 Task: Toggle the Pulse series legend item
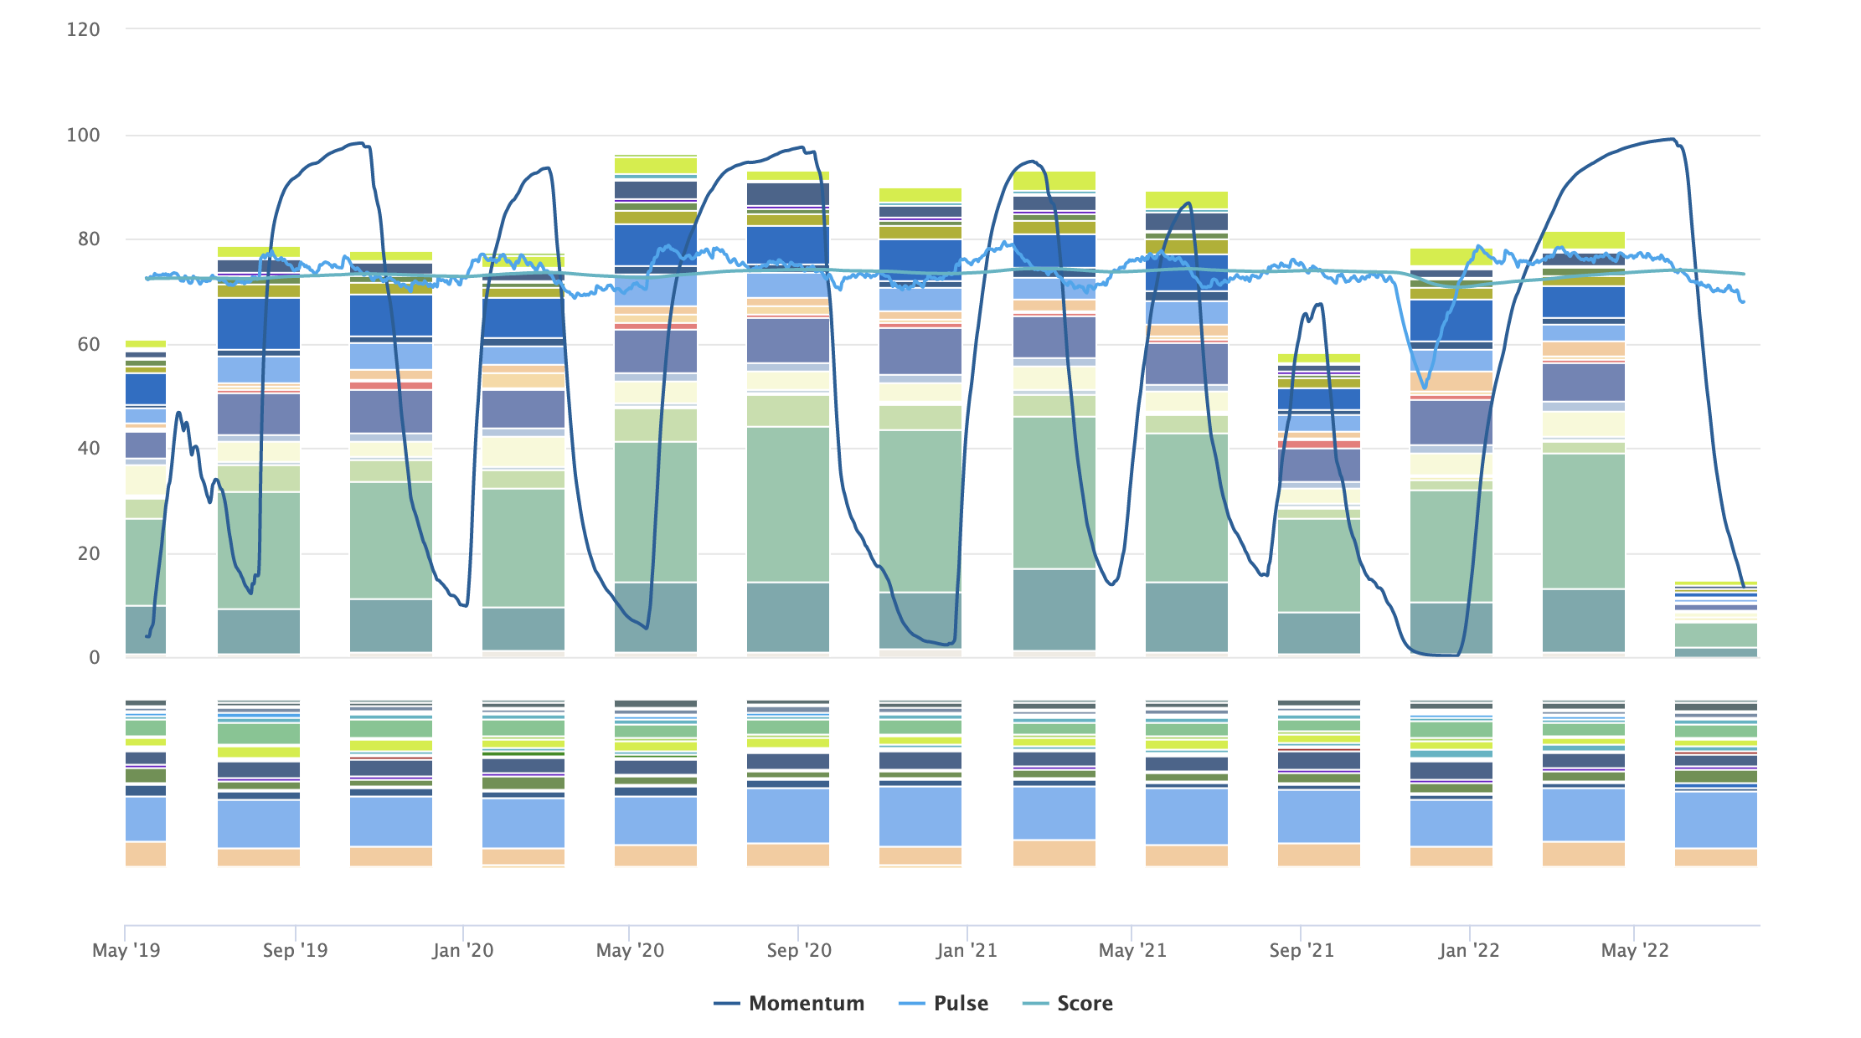tap(961, 1003)
